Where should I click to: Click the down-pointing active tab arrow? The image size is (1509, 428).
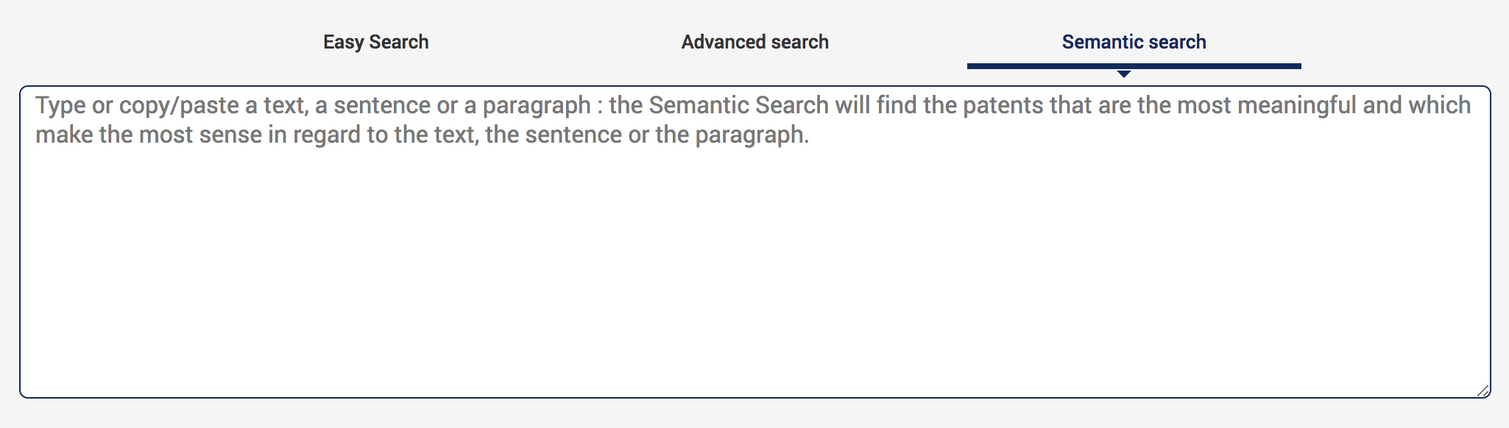(x=1123, y=74)
